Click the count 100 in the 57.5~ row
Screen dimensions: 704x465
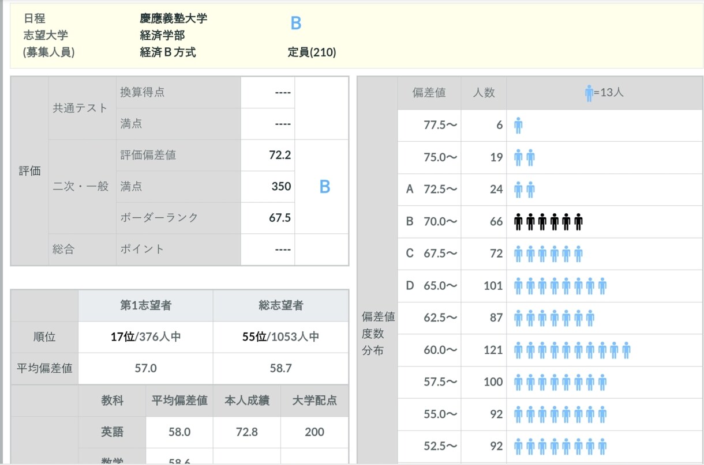point(493,382)
